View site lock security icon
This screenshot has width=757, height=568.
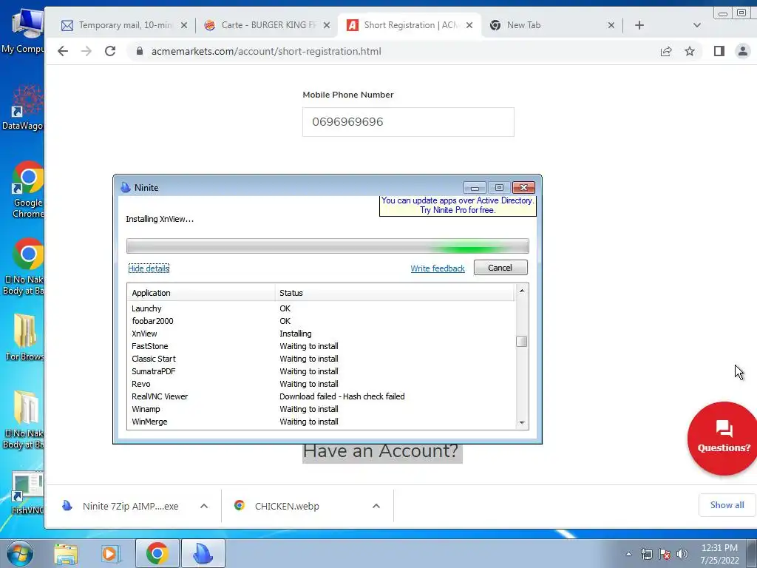tap(140, 51)
